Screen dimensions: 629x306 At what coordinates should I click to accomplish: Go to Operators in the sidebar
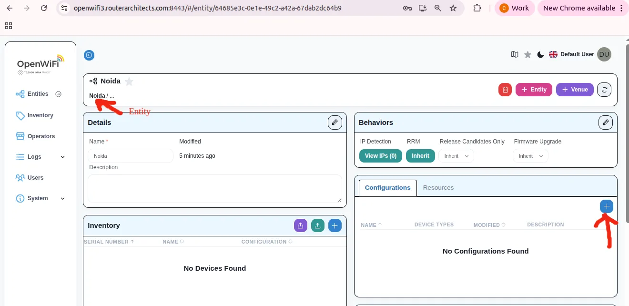[x=40, y=136]
